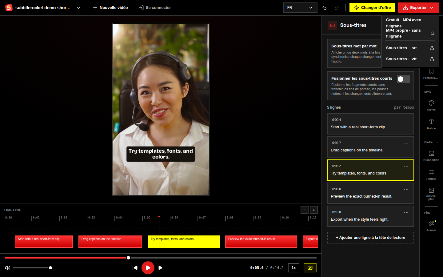Edit text 'Preview the exact burned-in result.'
Viewport: 443px width, 277px height.
(x=361, y=196)
